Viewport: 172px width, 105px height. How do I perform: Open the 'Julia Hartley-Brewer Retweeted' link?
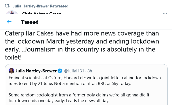[41, 6]
